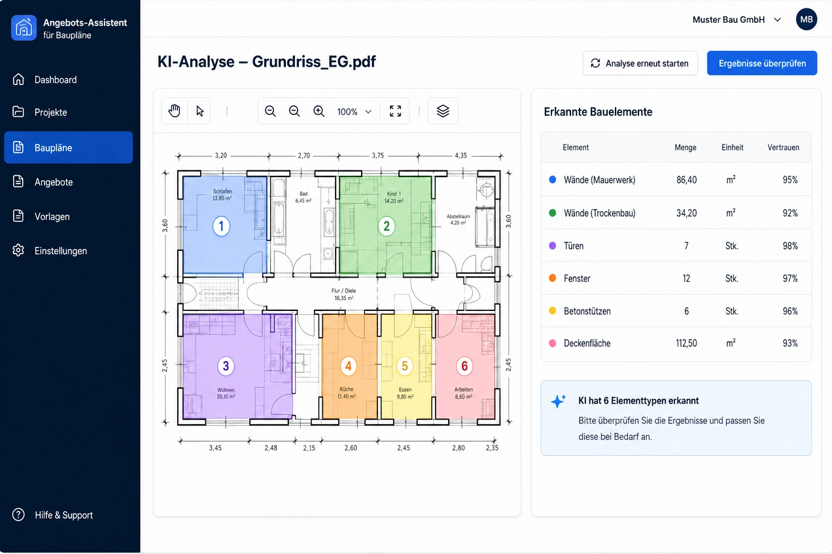Zoom in with the plus magnifier
832x554 pixels.
coord(319,111)
